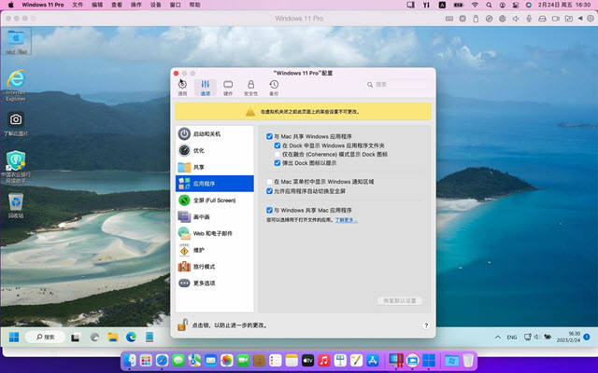
Task: Toggle 与 Windows 共享 Mac 应用程序 checkbox
Action: tap(269, 210)
